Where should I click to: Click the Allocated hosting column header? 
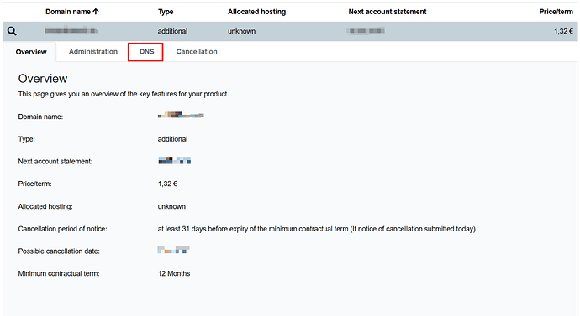click(256, 12)
